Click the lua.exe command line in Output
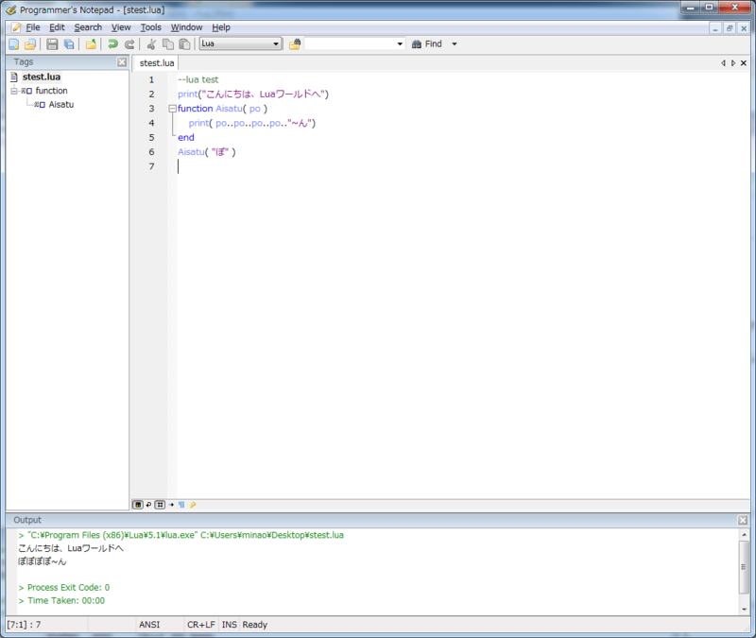Viewport: 756px width, 638px height. pos(180,535)
